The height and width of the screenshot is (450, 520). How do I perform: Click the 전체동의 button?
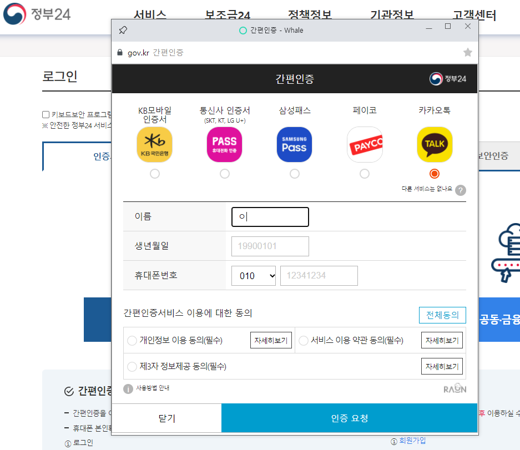442,315
